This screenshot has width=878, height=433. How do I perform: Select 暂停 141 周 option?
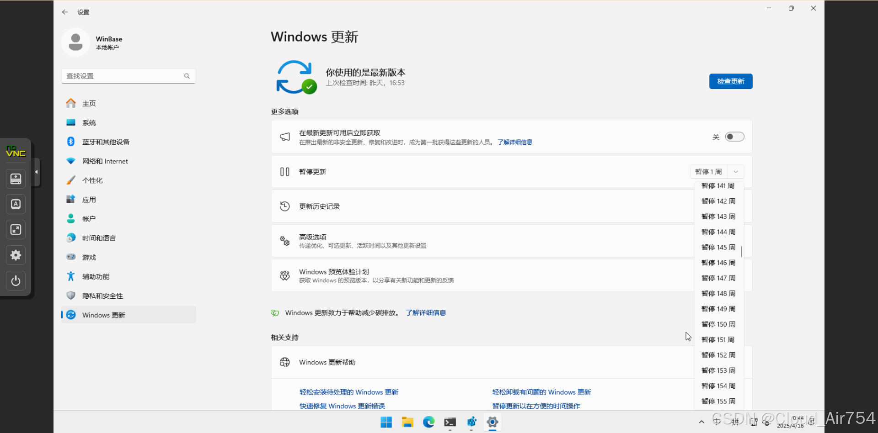pos(718,186)
